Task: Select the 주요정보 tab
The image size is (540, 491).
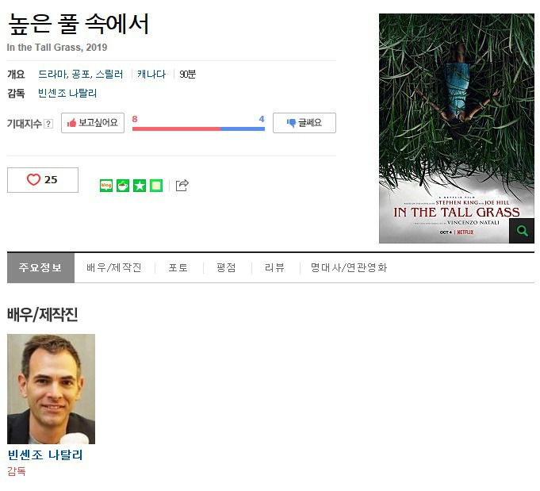Action: [40, 268]
